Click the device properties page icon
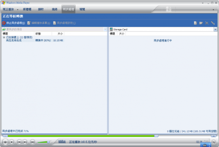 (195, 23)
